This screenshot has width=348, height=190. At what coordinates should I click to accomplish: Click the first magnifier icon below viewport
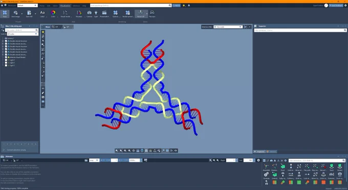click(117, 151)
